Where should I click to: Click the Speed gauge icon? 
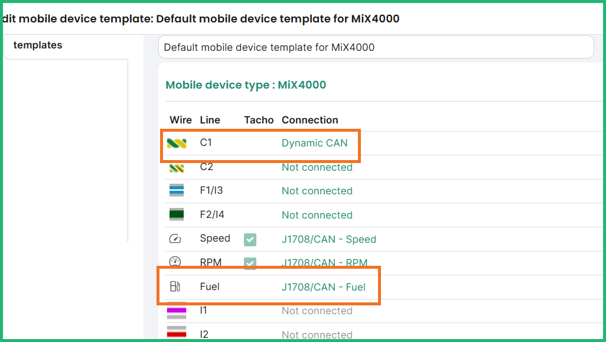click(175, 239)
